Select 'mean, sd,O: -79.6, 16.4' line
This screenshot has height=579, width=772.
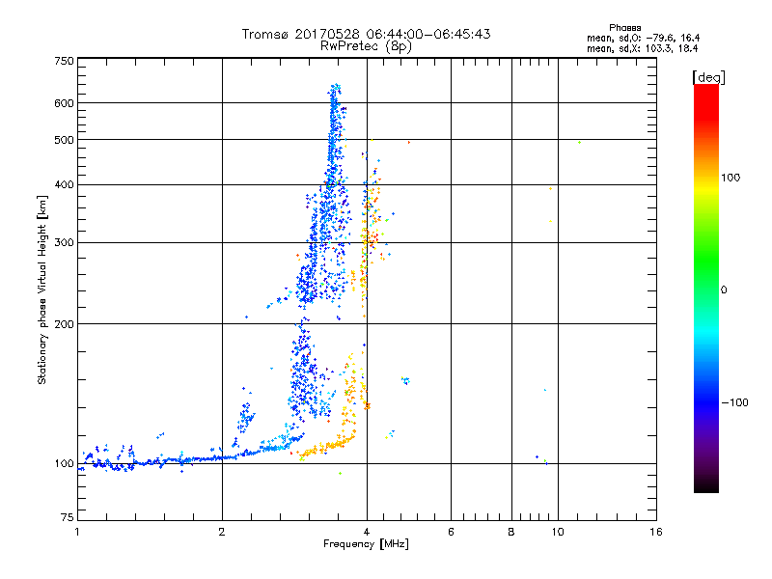point(643,38)
